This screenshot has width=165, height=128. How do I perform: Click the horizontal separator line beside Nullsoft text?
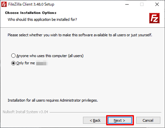(105, 112)
